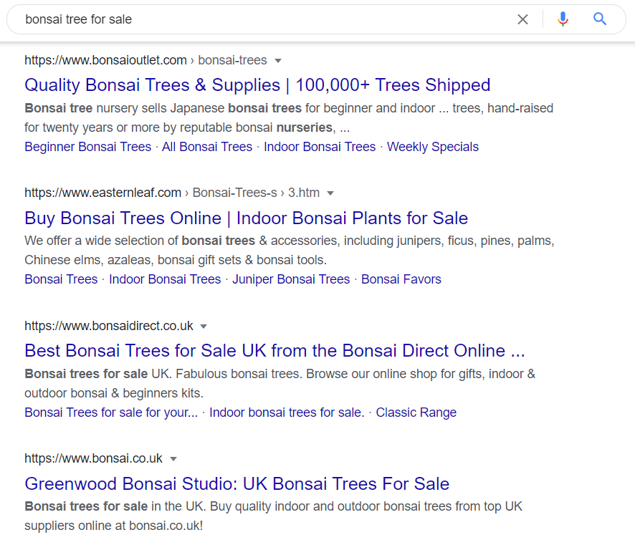Click the blue magnifying glass search icon
This screenshot has width=635, height=550.
[600, 19]
